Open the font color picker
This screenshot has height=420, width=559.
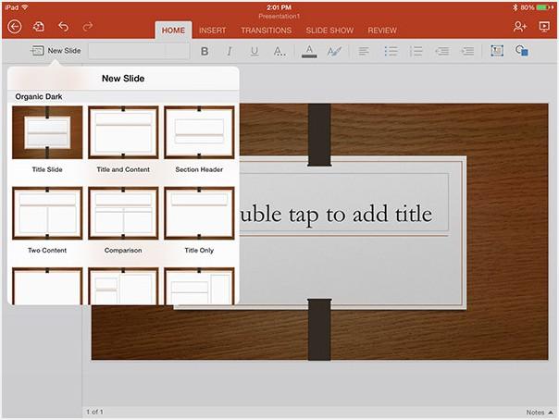(309, 52)
